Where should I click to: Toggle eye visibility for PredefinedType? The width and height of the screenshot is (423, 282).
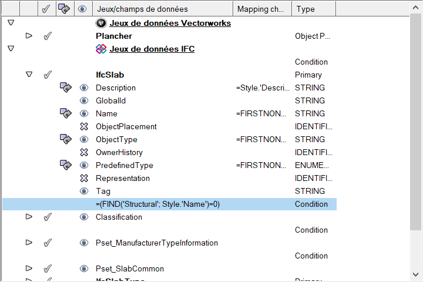(x=84, y=165)
